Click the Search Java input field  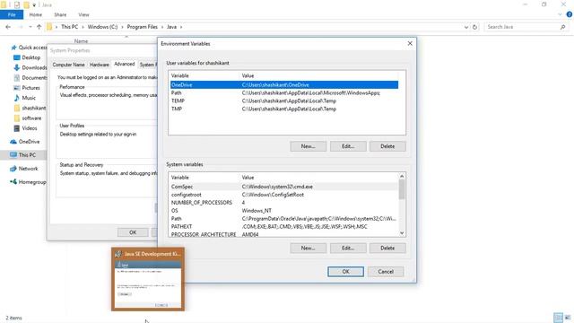tap(522, 27)
